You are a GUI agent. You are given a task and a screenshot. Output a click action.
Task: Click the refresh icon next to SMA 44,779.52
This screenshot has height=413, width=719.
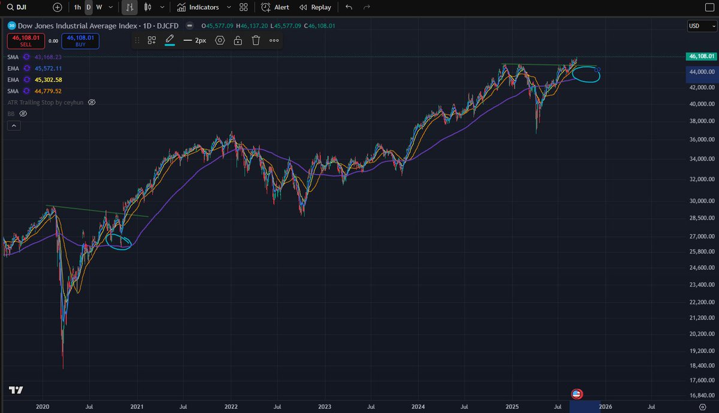(26, 91)
